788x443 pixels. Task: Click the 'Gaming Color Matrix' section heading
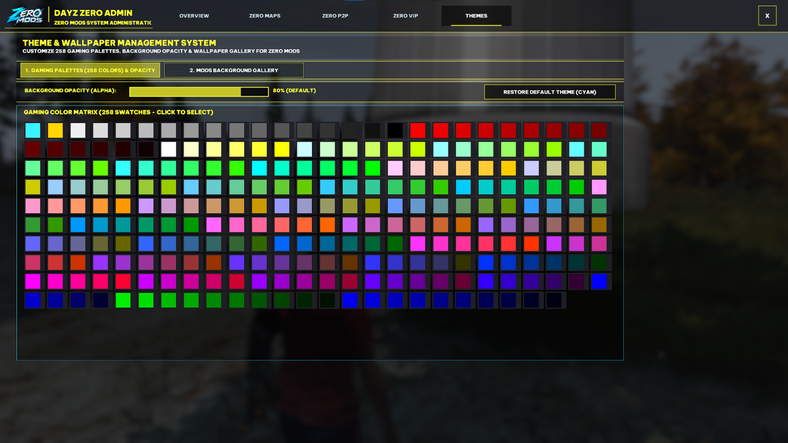[x=119, y=112]
